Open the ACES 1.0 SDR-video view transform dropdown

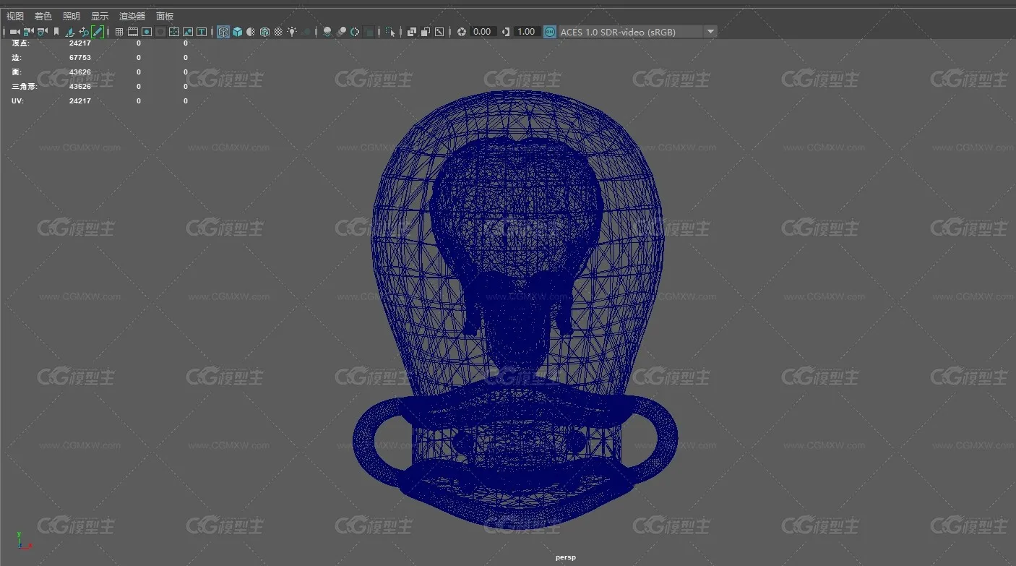pyautogui.click(x=637, y=32)
